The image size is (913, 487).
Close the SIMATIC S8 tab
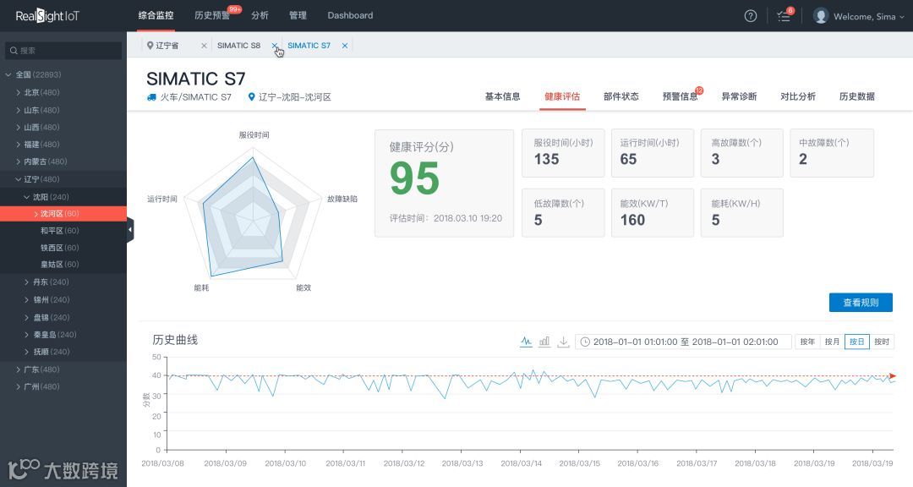[x=274, y=46]
